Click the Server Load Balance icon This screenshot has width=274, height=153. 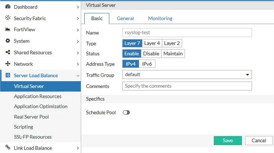[8, 75]
